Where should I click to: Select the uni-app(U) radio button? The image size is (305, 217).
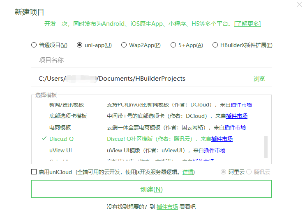click(x=79, y=45)
